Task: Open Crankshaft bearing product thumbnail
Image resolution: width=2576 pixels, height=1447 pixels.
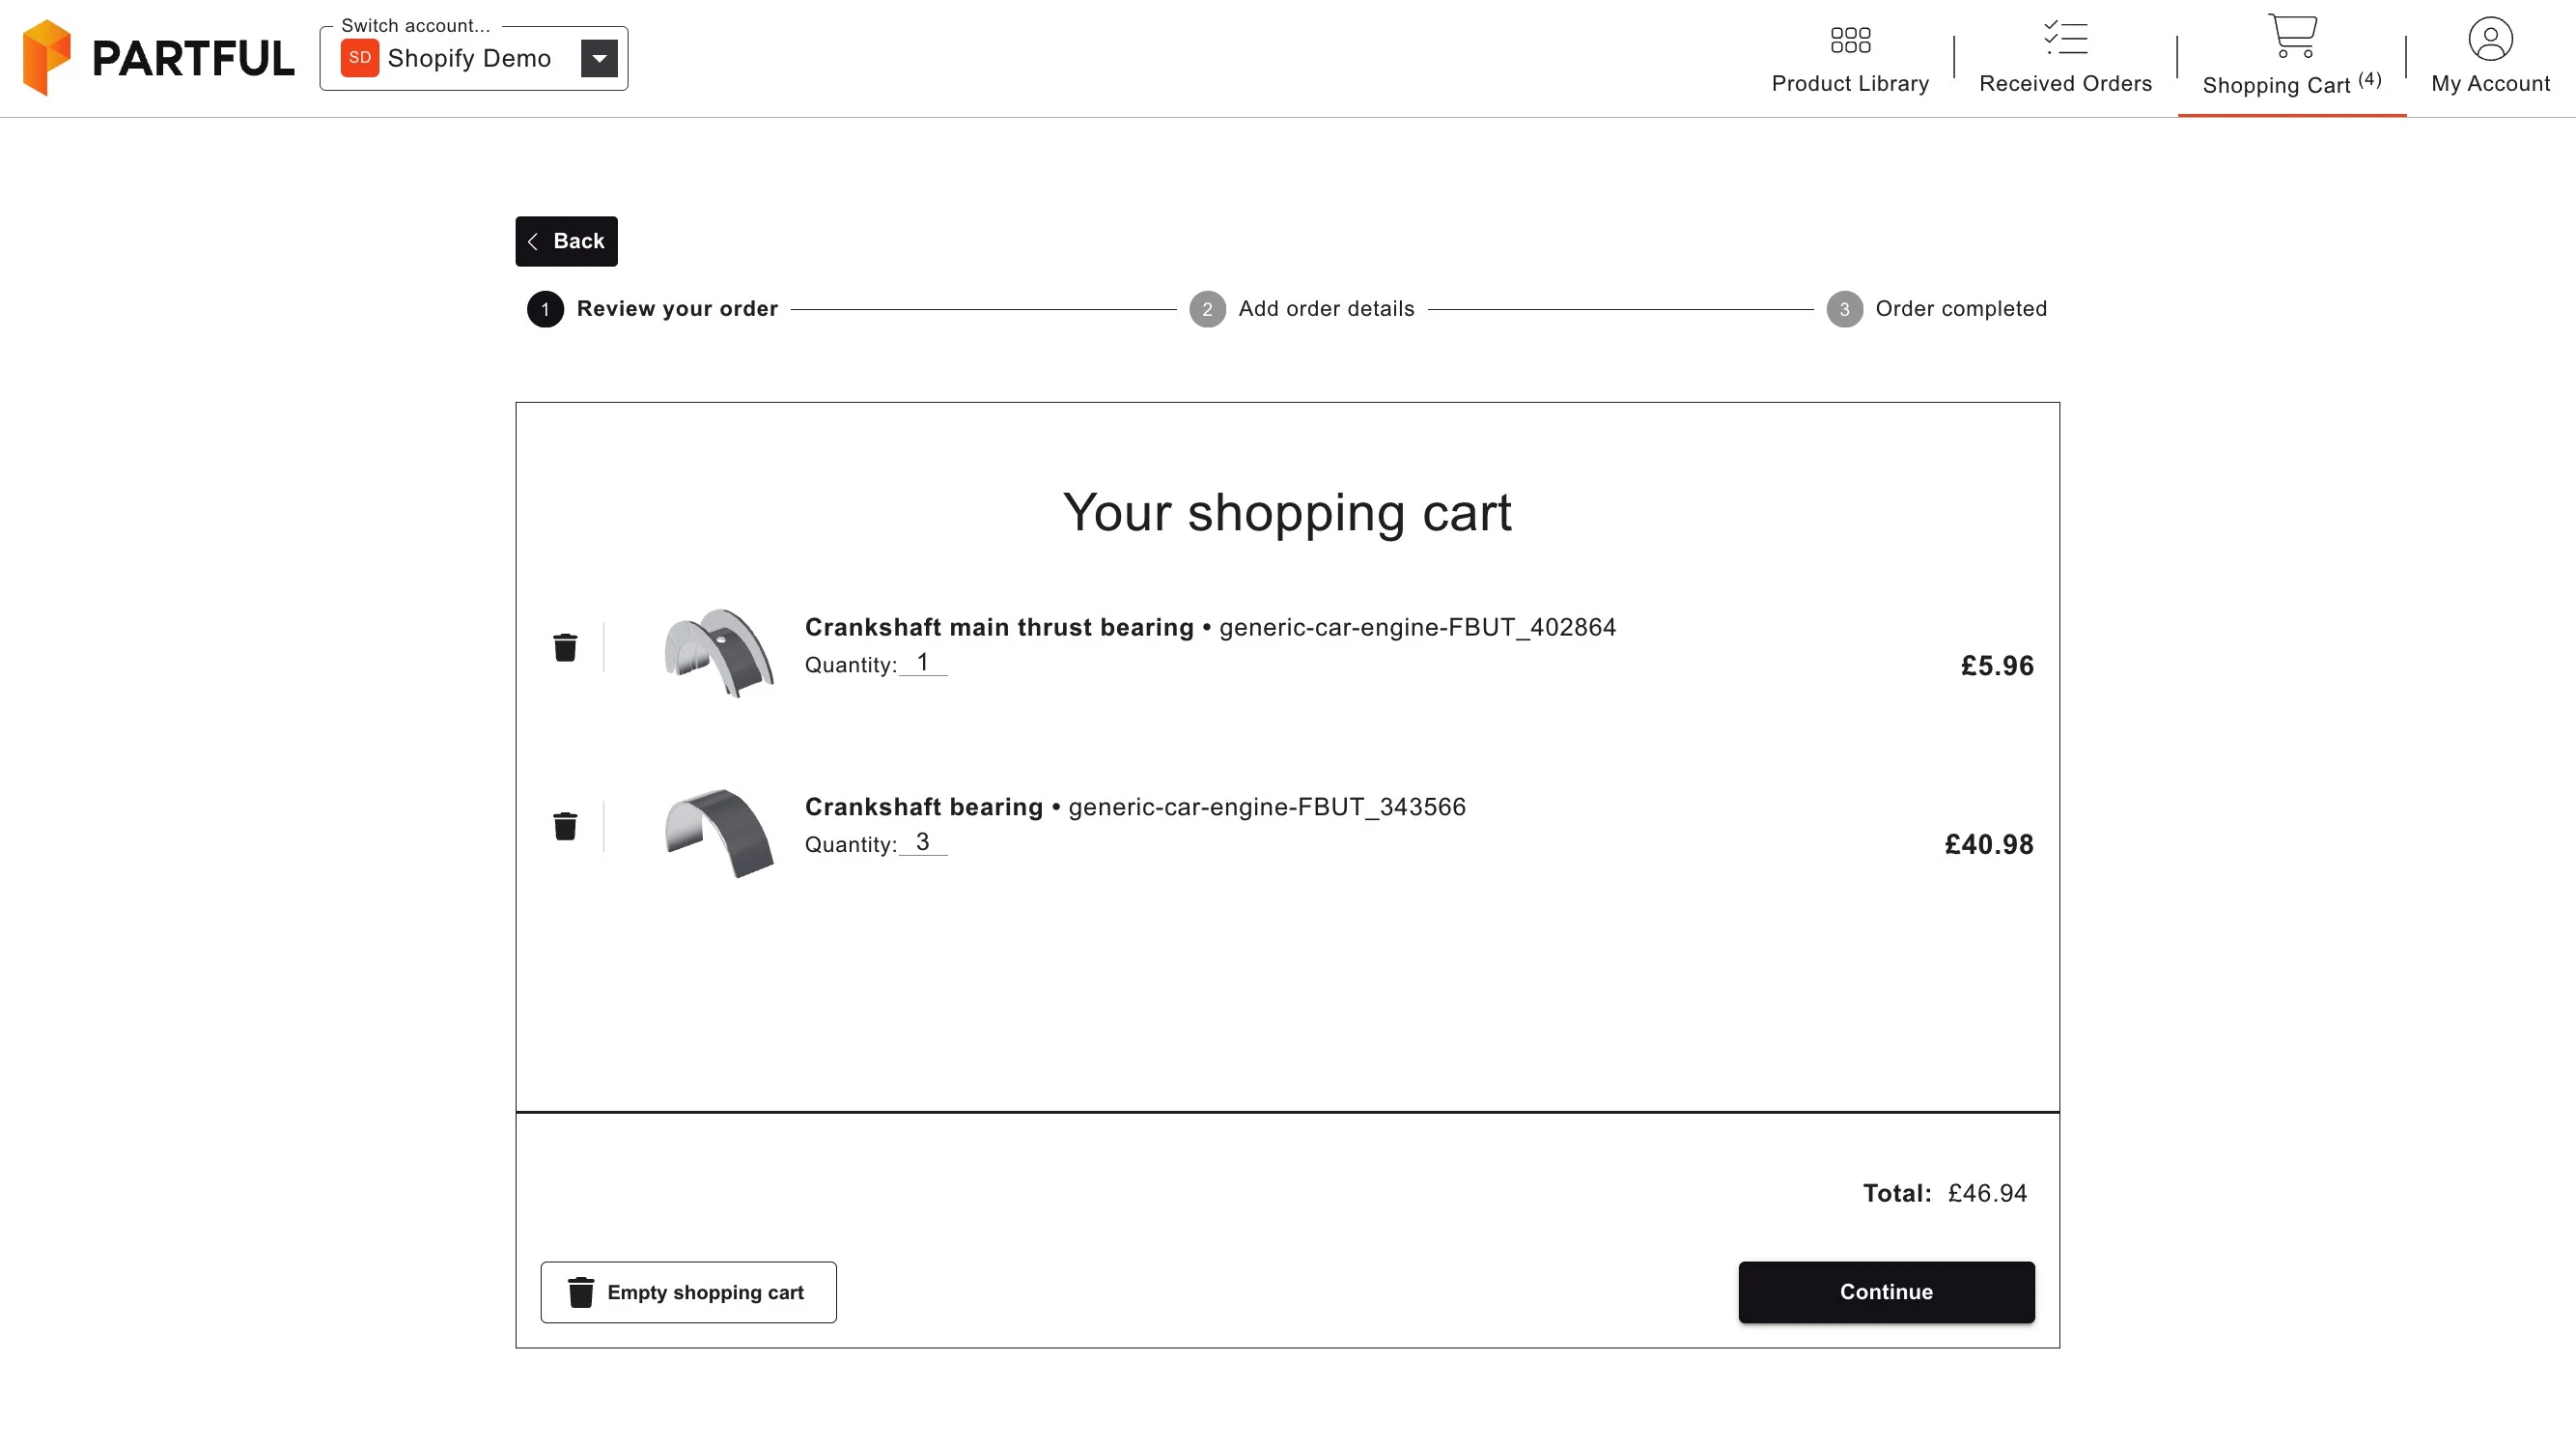Action: point(719,834)
